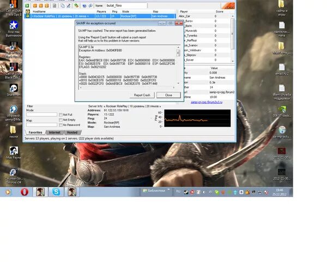Open the Max Payne desktop shortcut

(x=14, y=152)
